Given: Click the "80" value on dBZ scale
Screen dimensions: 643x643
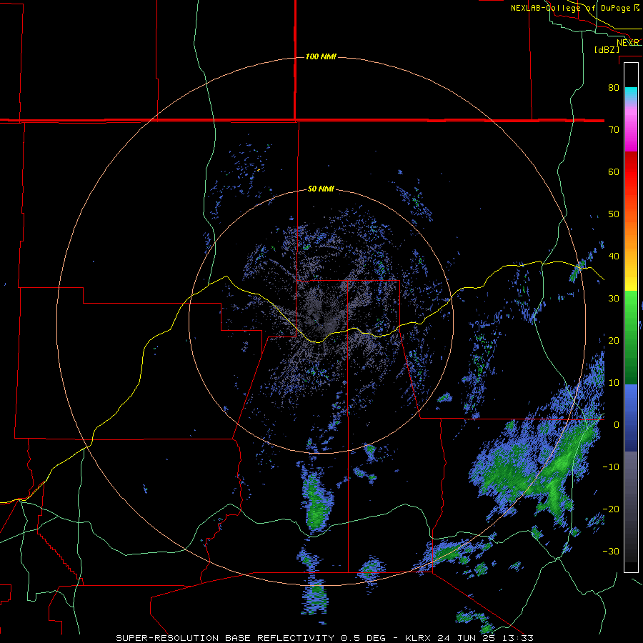Looking at the screenshot, I should (x=614, y=87).
